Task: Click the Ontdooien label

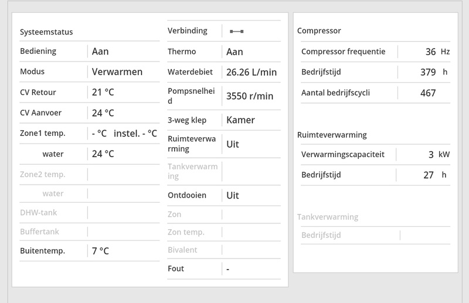Action: point(187,195)
